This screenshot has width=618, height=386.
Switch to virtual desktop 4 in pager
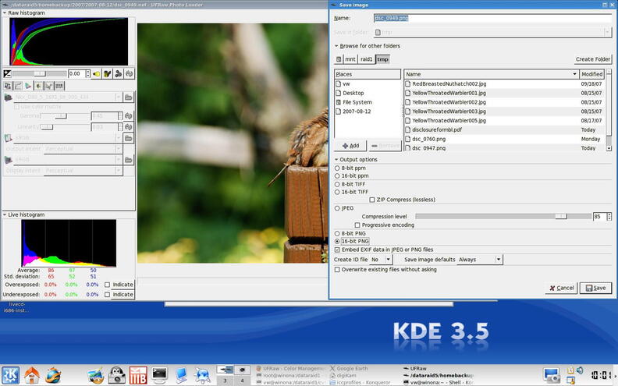tap(243, 380)
